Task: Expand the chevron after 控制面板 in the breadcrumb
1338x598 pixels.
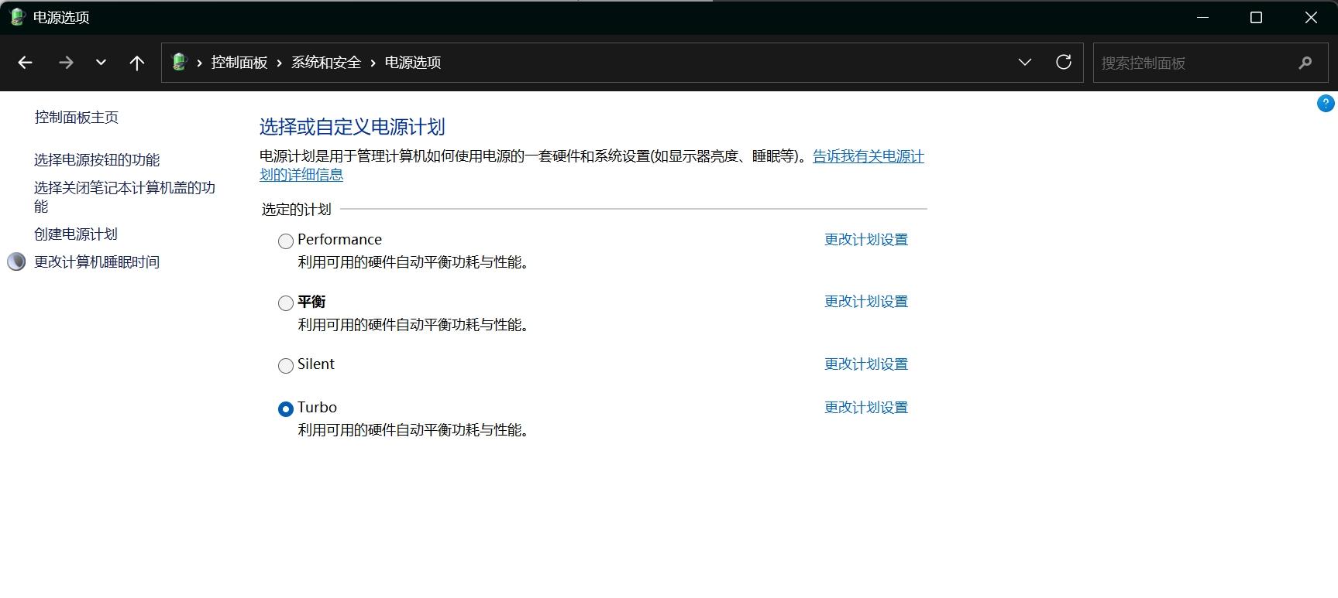Action: (x=280, y=63)
